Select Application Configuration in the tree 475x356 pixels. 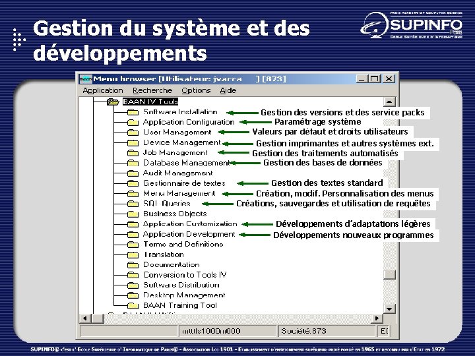(189, 122)
